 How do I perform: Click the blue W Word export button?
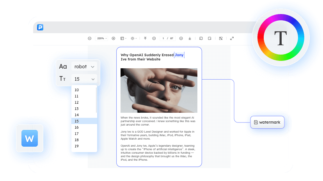click(30, 138)
